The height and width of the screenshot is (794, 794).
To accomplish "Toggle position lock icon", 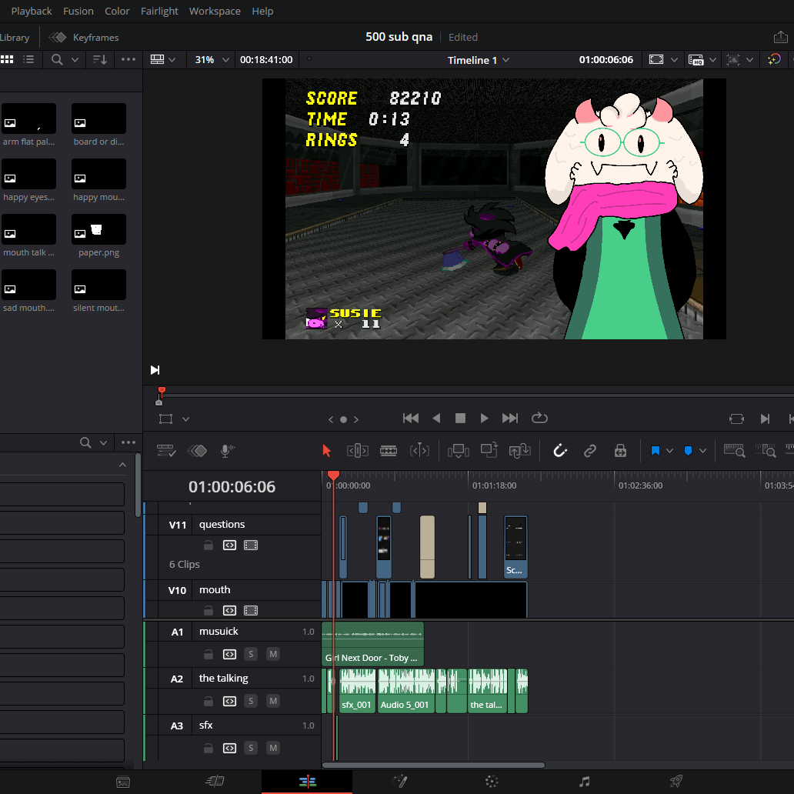I will click(620, 451).
